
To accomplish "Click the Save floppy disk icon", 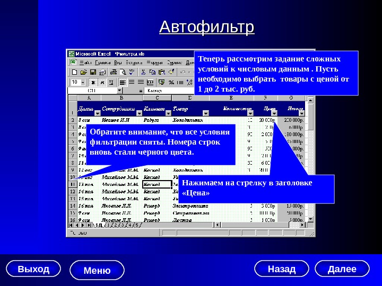I will pyautogui.click(x=93, y=72).
